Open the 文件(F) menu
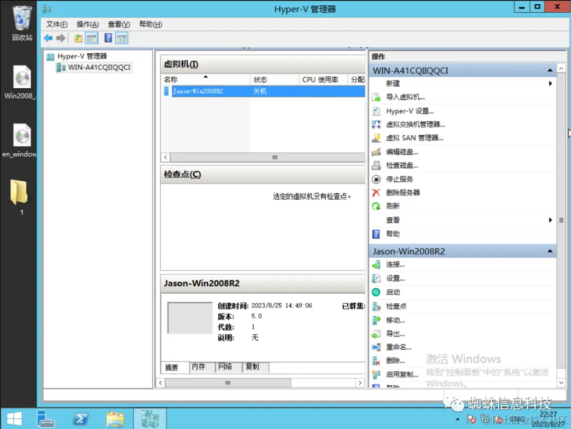 click(x=57, y=24)
